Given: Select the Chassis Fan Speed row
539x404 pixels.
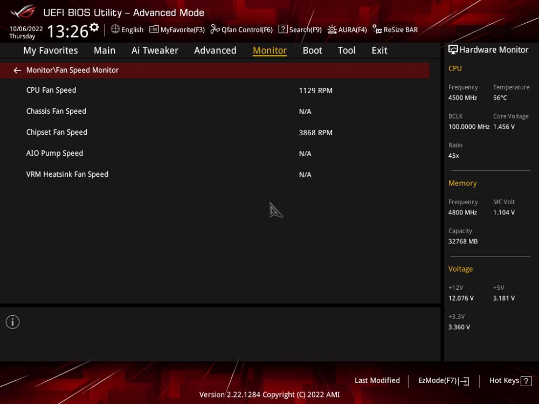Looking at the screenshot, I should pyautogui.click(x=215, y=112).
